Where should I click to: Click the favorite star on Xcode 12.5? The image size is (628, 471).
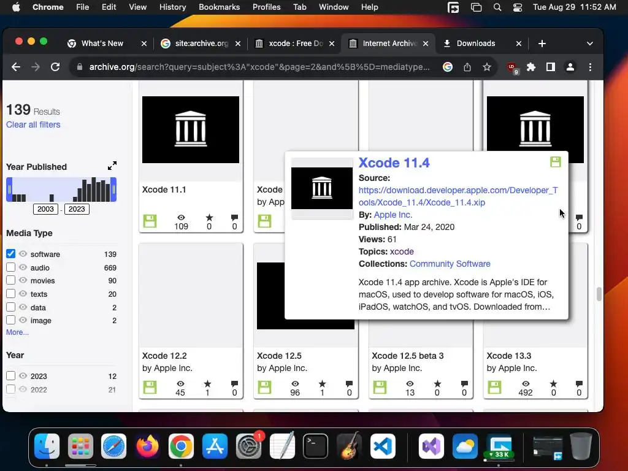point(322,384)
